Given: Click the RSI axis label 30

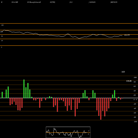Looking at the screenshot, I should [2, 41].
